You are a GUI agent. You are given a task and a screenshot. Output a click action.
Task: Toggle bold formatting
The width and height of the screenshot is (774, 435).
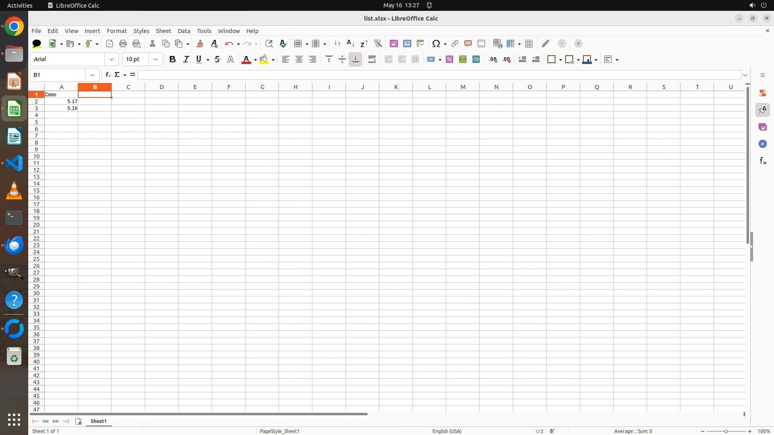point(173,60)
